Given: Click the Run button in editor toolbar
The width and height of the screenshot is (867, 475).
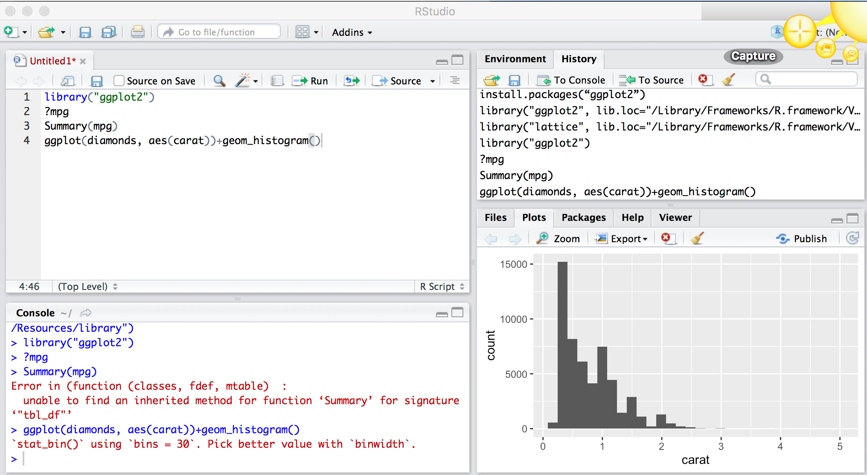Looking at the screenshot, I should (310, 81).
